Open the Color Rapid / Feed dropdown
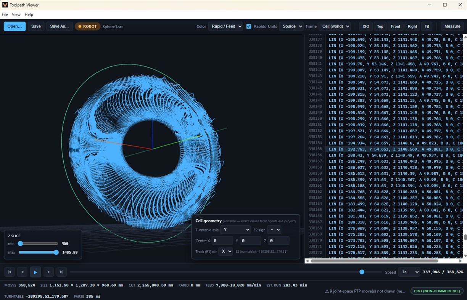This screenshot has width=467, height=300. [x=225, y=26]
